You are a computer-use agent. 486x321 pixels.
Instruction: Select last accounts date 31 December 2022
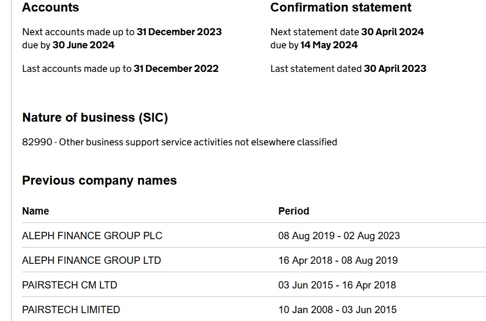pos(176,69)
